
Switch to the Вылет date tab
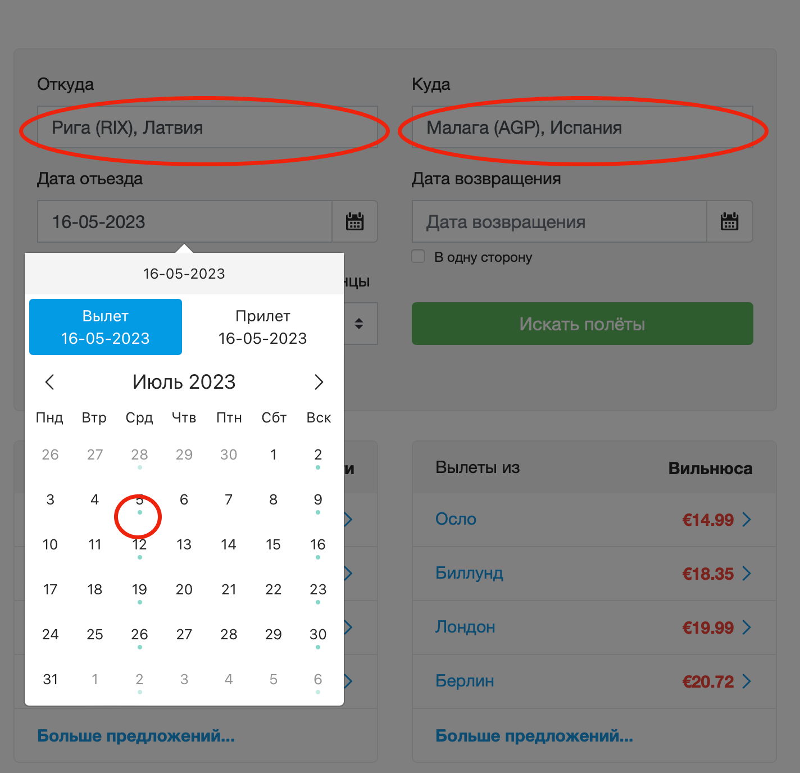click(106, 327)
